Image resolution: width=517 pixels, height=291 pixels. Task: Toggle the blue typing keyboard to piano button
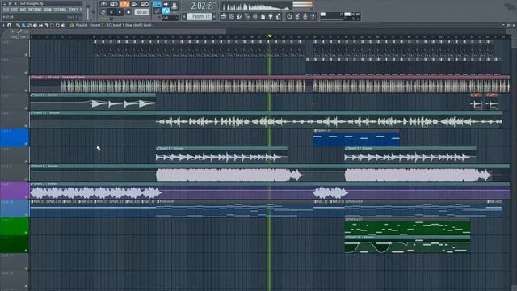tap(157, 3)
